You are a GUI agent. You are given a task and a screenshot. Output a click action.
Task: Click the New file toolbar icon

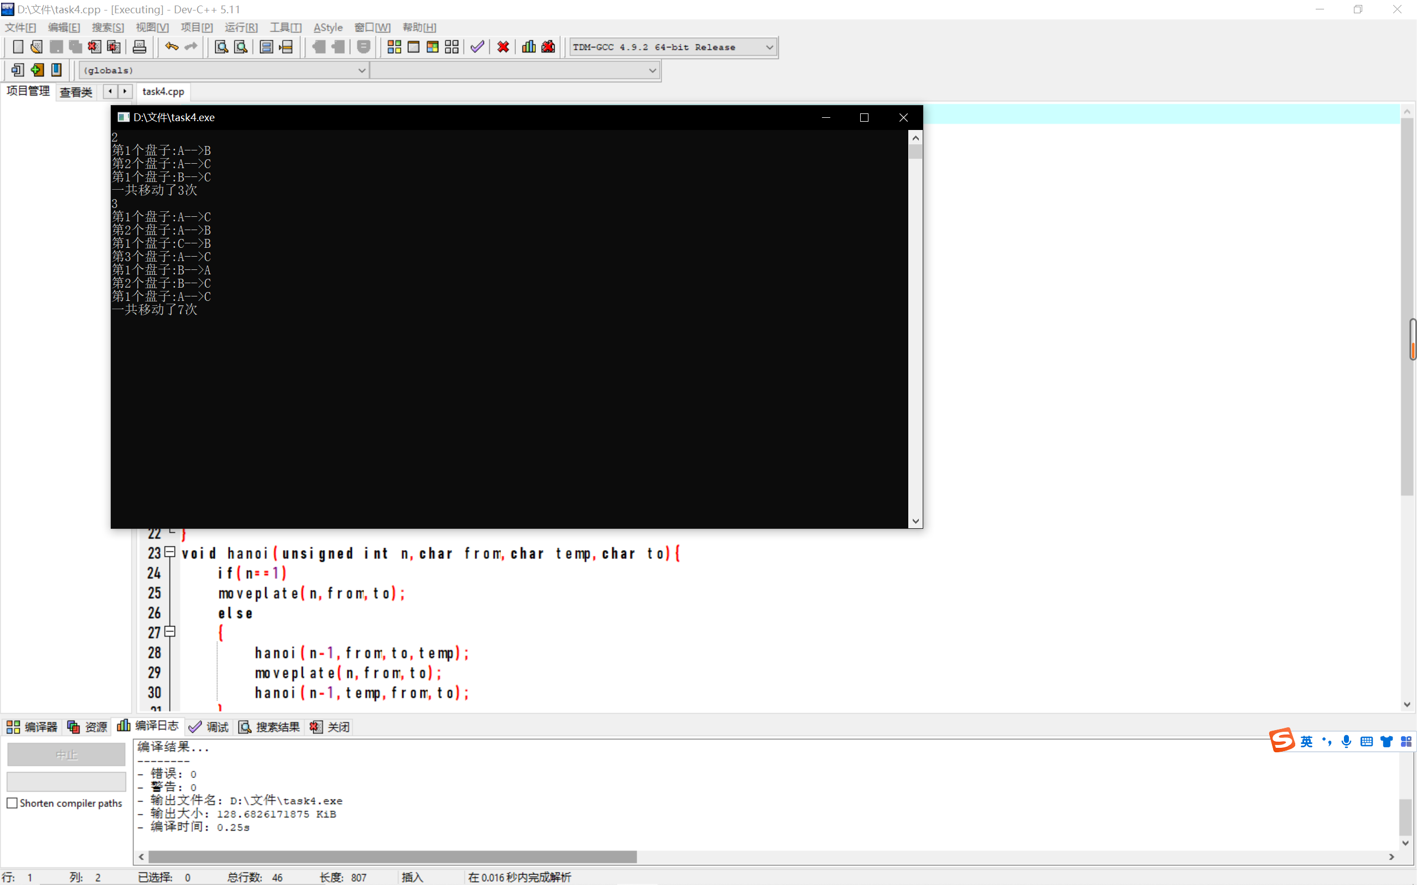point(18,47)
